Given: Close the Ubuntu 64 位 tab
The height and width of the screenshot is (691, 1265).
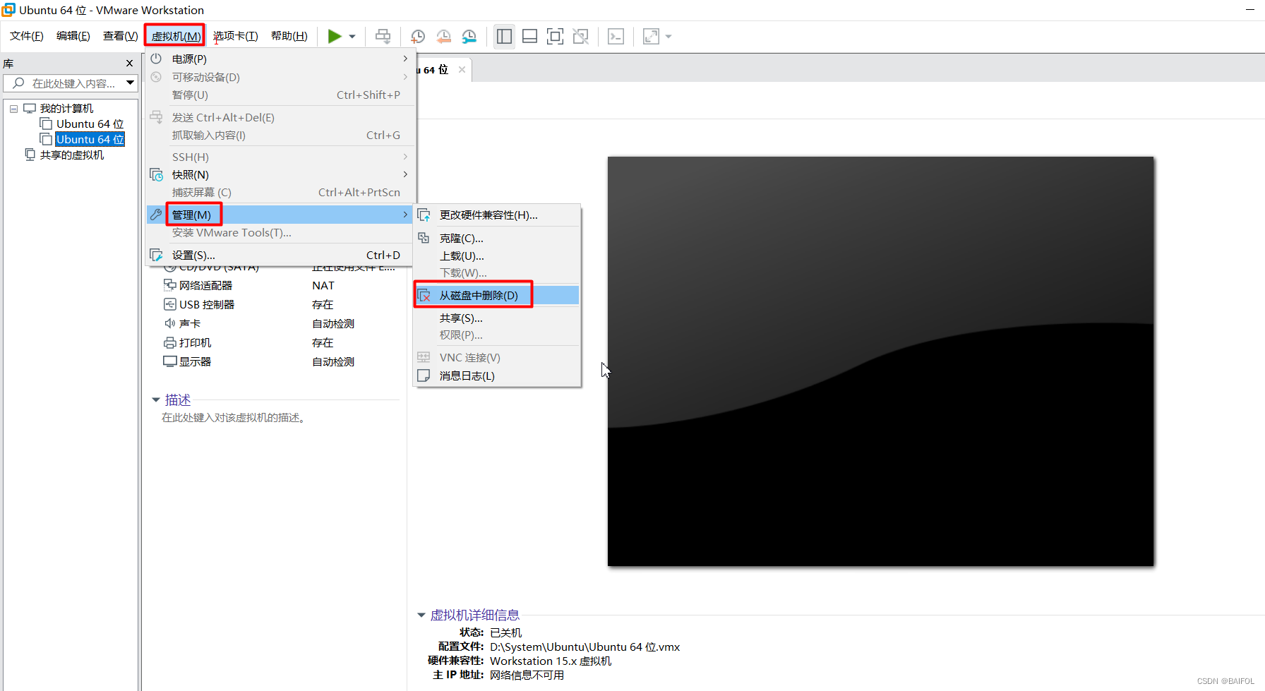Looking at the screenshot, I should [x=462, y=69].
